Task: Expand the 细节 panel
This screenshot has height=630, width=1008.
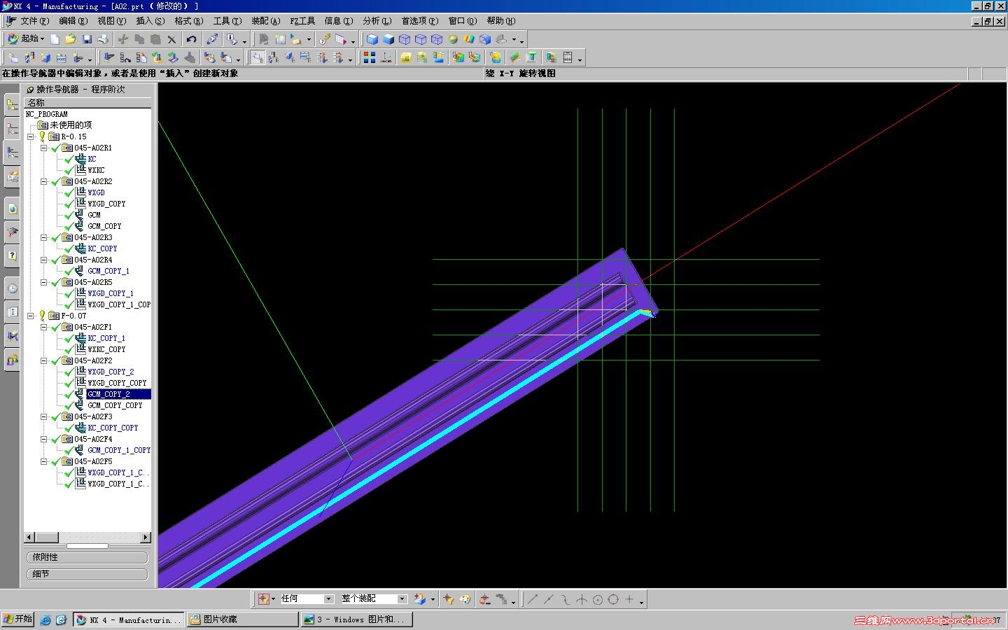Action: pos(87,574)
